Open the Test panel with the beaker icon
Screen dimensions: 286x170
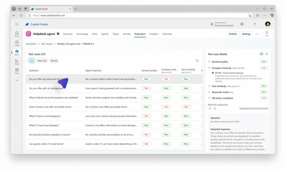[267, 33]
